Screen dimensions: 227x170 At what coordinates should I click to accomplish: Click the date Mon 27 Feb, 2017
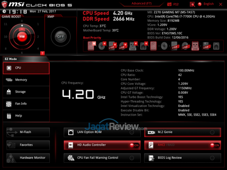(43, 11)
